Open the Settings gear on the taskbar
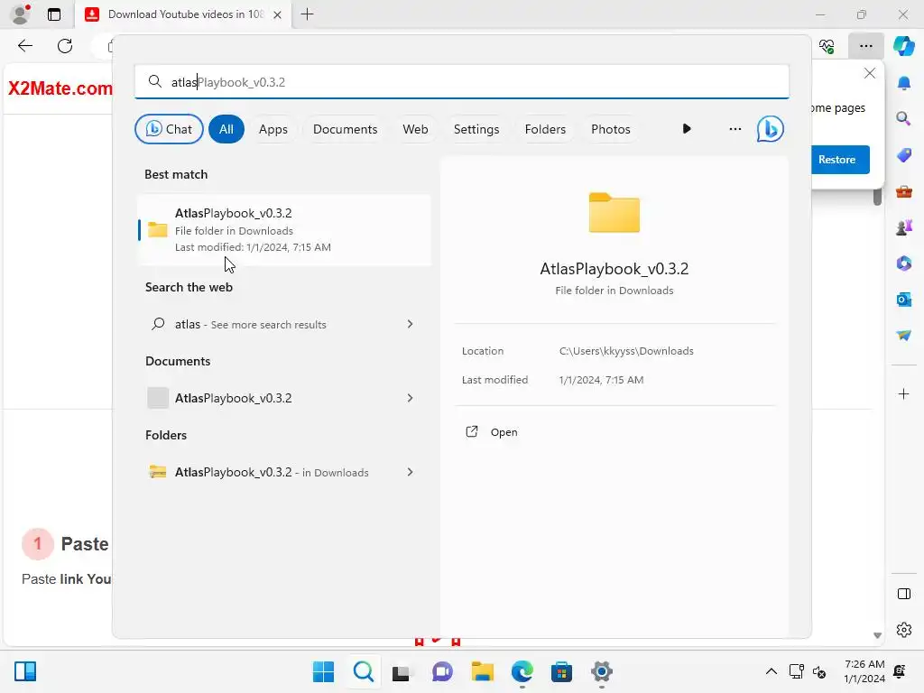The width and height of the screenshot is (924, 693). click(602, 671)
